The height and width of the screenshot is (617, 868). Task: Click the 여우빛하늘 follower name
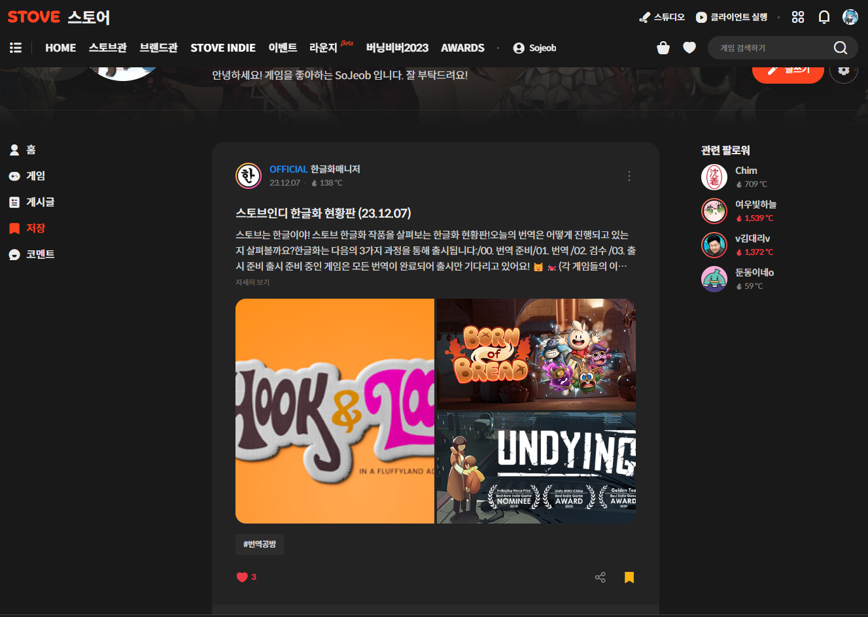pos(755,205)
